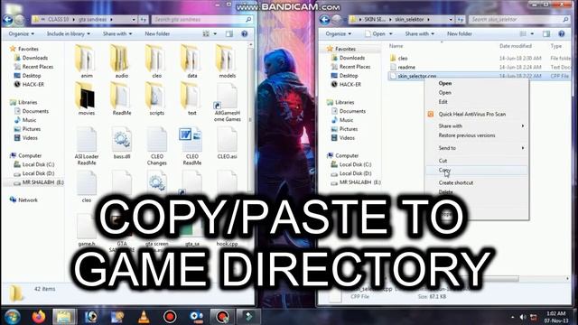This screenshot has height=325, width=578.
Task: Click search box in right Explorer window
Action: click(519, 20)
